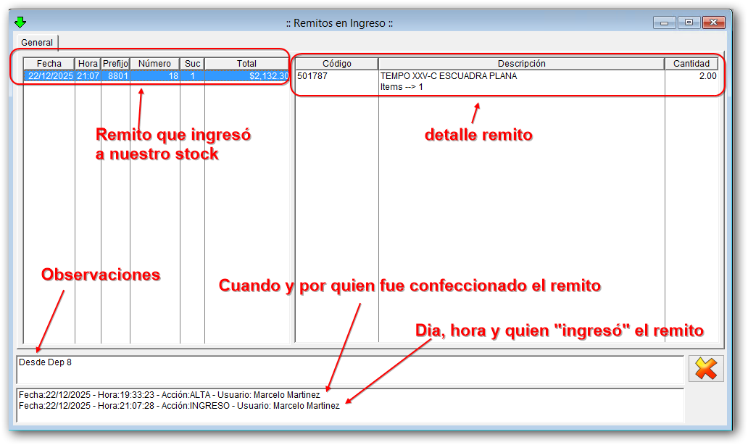Image resolution: width=748 pixels, height=445 pixels.
Task: Click the Cantidad column header
Action: [x=691, y=64]
